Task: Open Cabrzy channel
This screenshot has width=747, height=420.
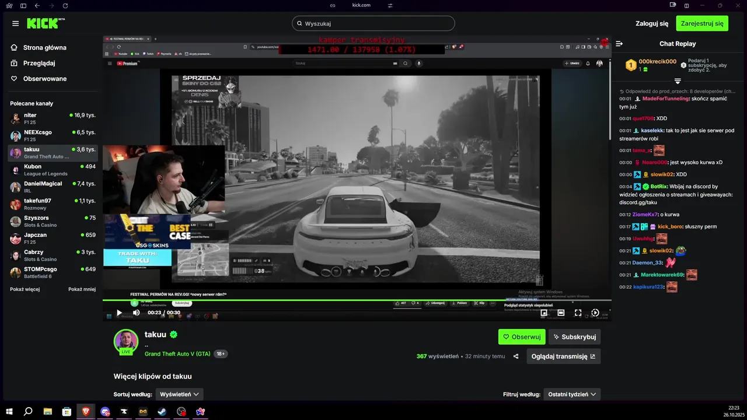Action: coord(53,256)
